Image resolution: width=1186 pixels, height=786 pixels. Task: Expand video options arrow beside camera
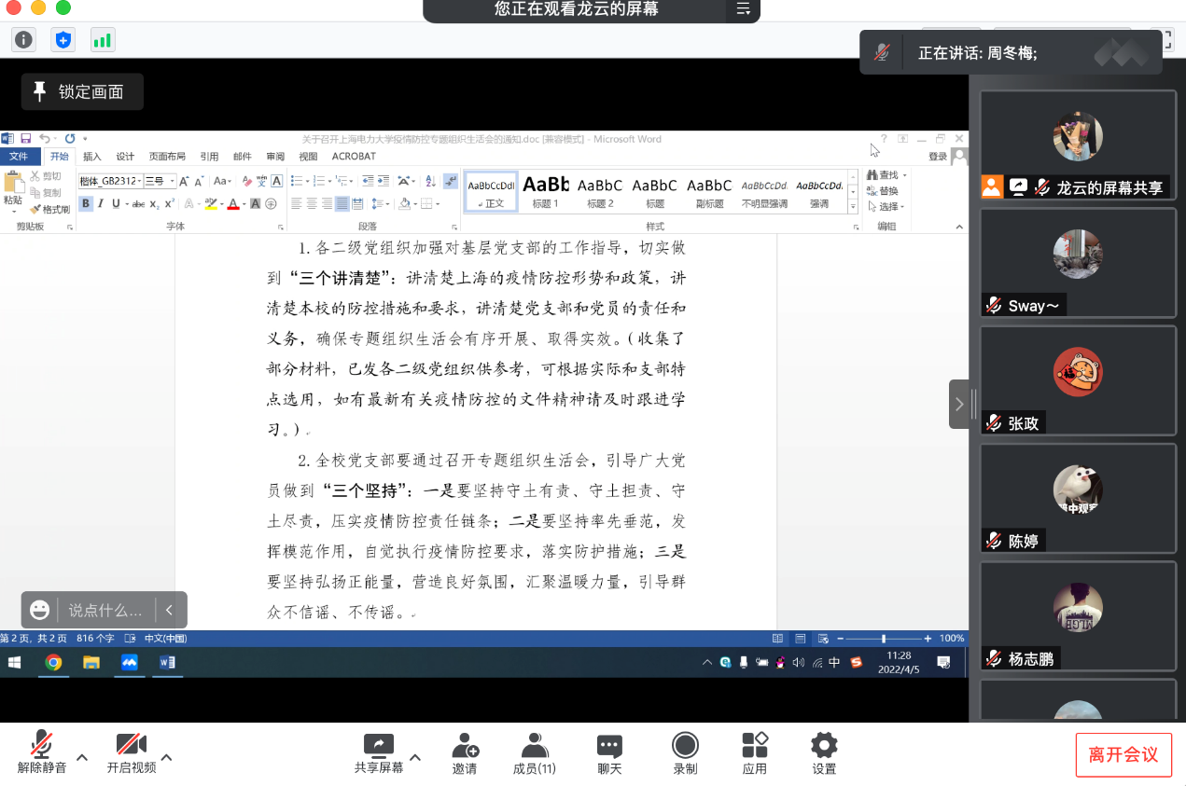pyautogui.click(x=167, y=756)
